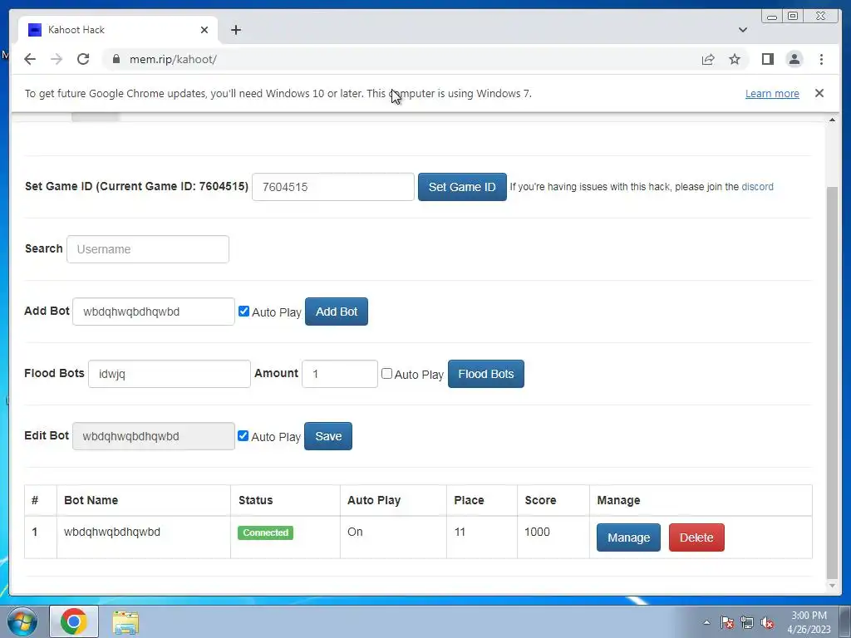The height and width of the screenshot is (638, 851).
Task: Expand tab search dropdown chevron
Action: coord(742,30)
